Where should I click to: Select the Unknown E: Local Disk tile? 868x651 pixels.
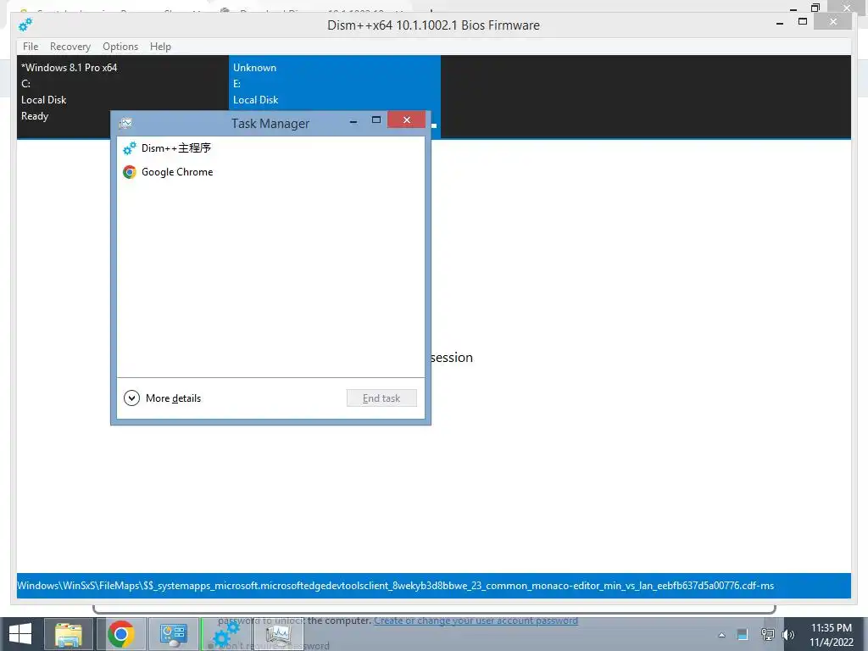[x=334, y=97]
